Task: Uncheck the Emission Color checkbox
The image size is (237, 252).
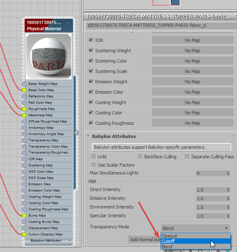Action: point(91,92)
